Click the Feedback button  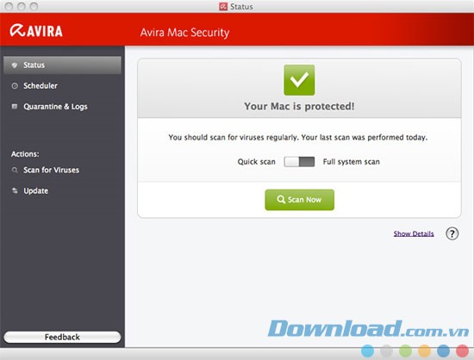(62, 337)
